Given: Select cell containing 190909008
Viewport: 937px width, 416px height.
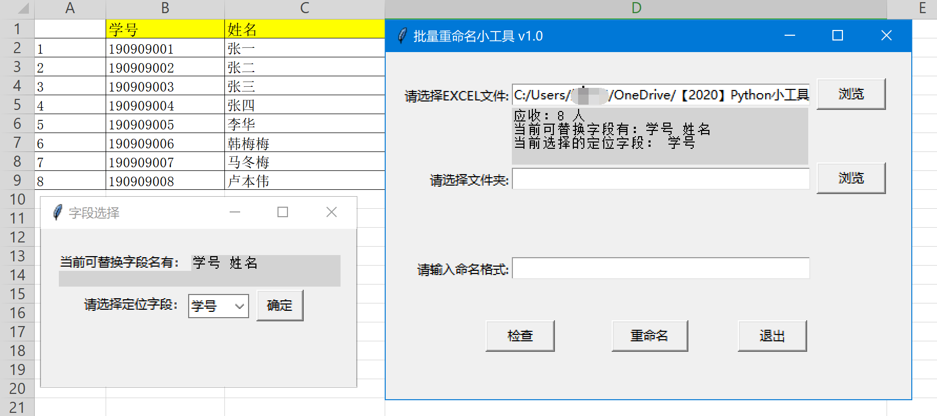Looking at the screenshot, I should [165, 180].
